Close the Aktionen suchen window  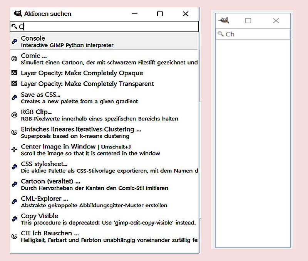coord(186,14)
